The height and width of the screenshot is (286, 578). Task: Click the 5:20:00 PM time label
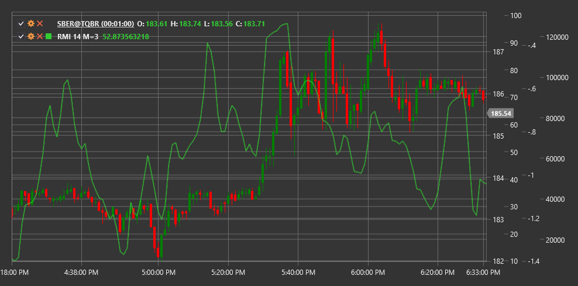point(228,273)
